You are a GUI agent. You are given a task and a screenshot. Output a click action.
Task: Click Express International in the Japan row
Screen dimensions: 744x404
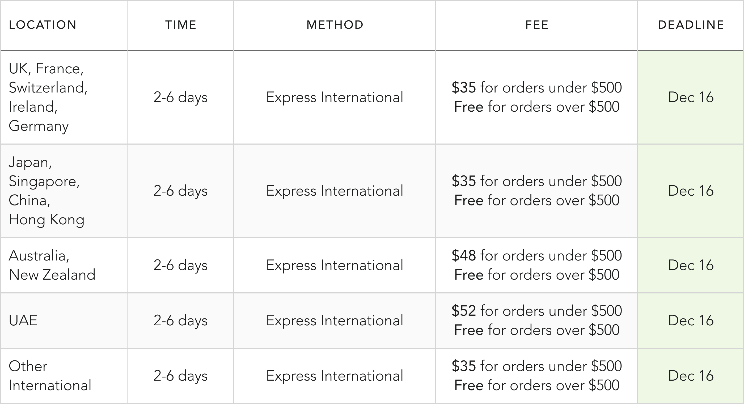[335, 191]
